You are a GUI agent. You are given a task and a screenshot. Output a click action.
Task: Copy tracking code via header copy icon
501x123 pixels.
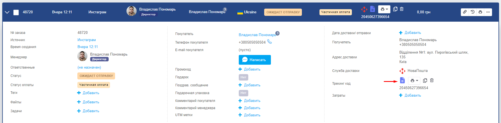click(x=395, y=9)
